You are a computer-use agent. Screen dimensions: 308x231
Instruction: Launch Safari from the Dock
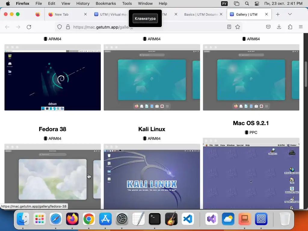click(x=56, y=219)
